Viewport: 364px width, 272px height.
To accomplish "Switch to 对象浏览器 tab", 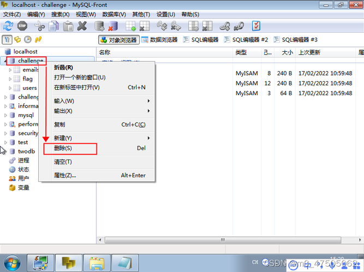I will pyautogui.click(x=119, y=40).
